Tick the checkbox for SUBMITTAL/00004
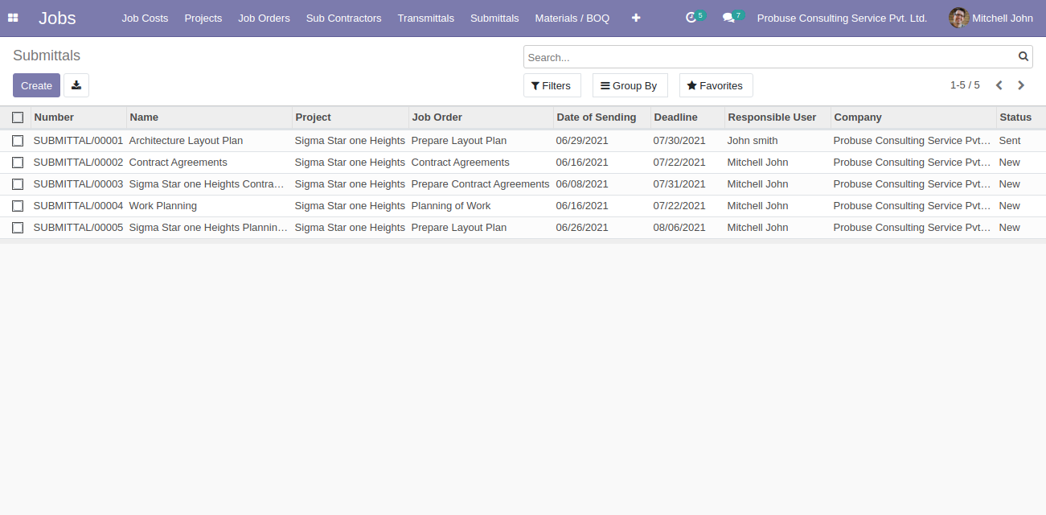Viewport: 1046px width, 515px height. coord(18,206)
